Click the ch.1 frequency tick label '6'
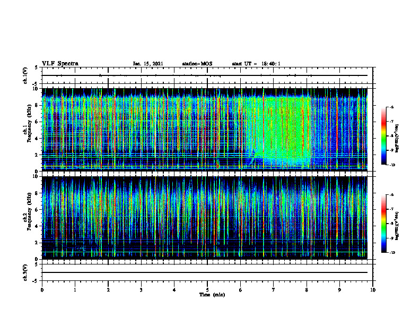Image resolution: width=420 pixels, height=325 pixels. tap(37, 122)
